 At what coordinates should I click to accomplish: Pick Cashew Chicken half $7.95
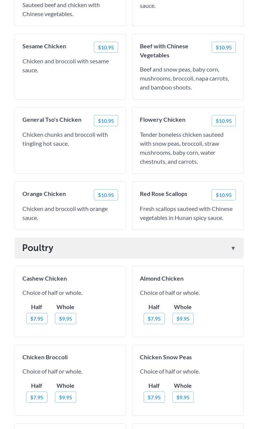tap(37, 318)
